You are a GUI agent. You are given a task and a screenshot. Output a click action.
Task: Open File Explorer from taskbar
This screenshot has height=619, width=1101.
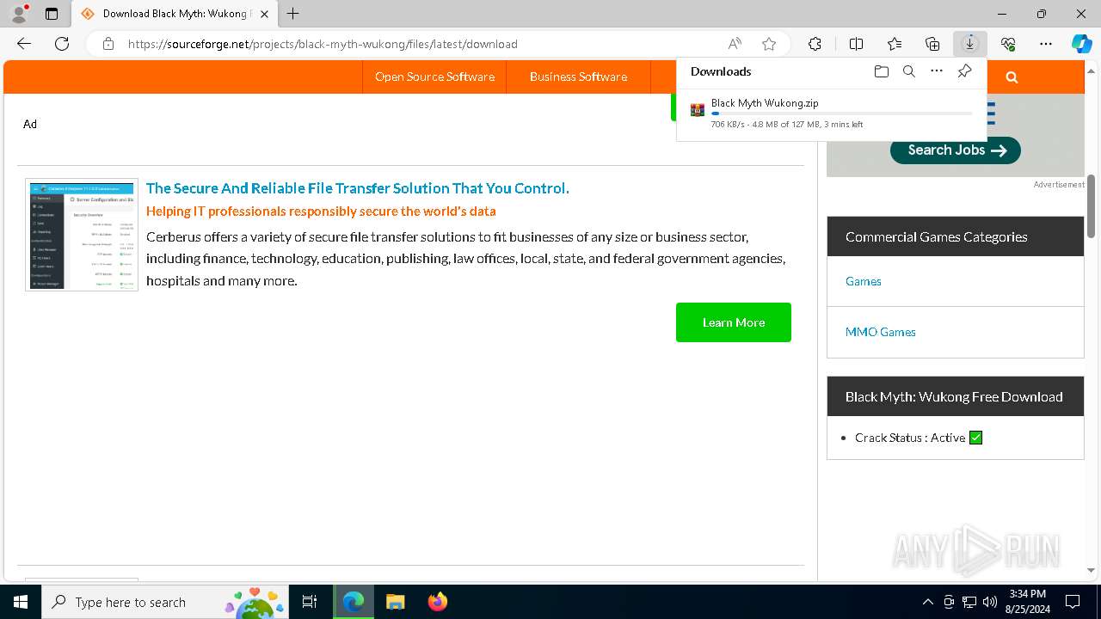click(x=395, y=602)
